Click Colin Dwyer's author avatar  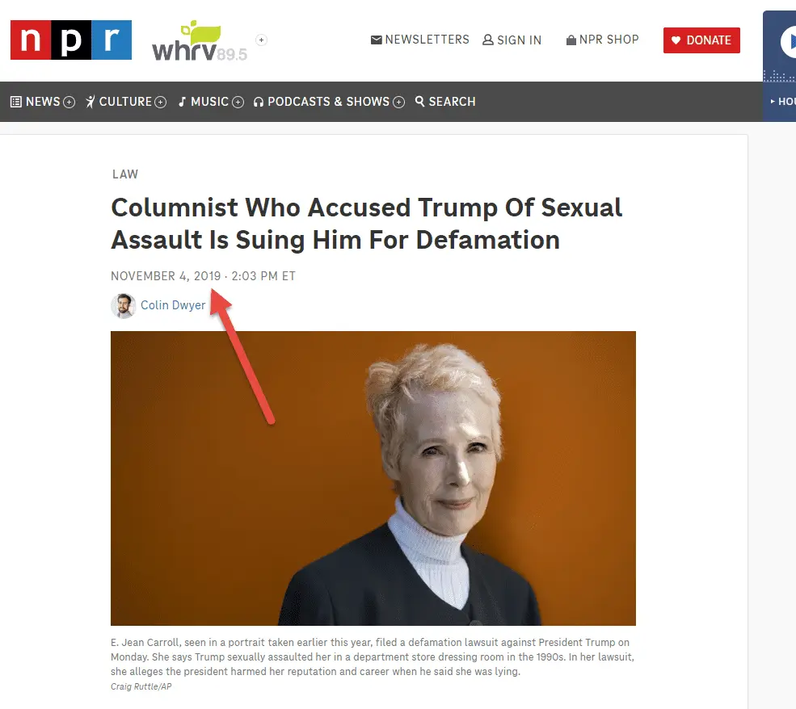coord(124,306)
